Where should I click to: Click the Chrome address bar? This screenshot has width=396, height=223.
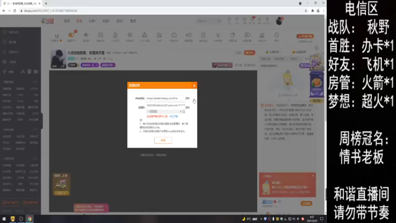click(162, 10)
